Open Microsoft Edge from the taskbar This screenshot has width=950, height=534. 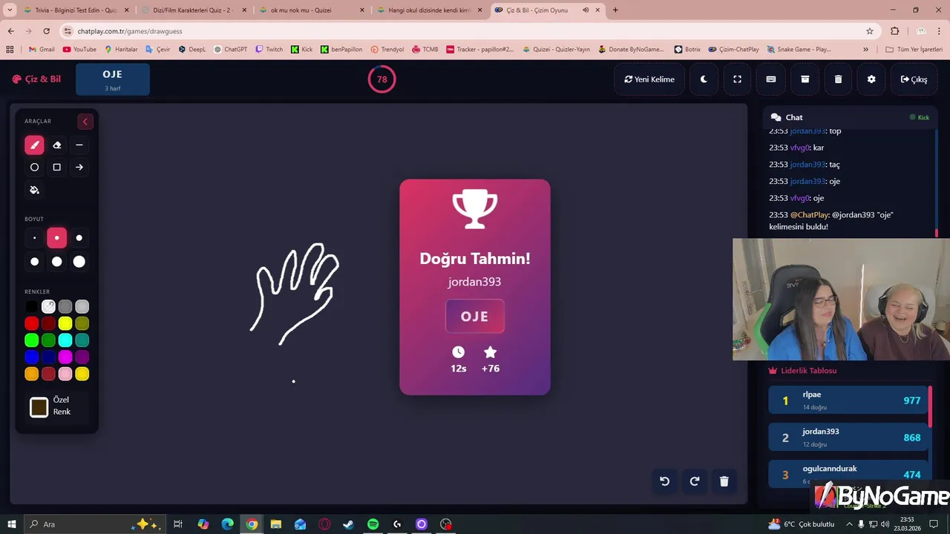pos(227,524)
